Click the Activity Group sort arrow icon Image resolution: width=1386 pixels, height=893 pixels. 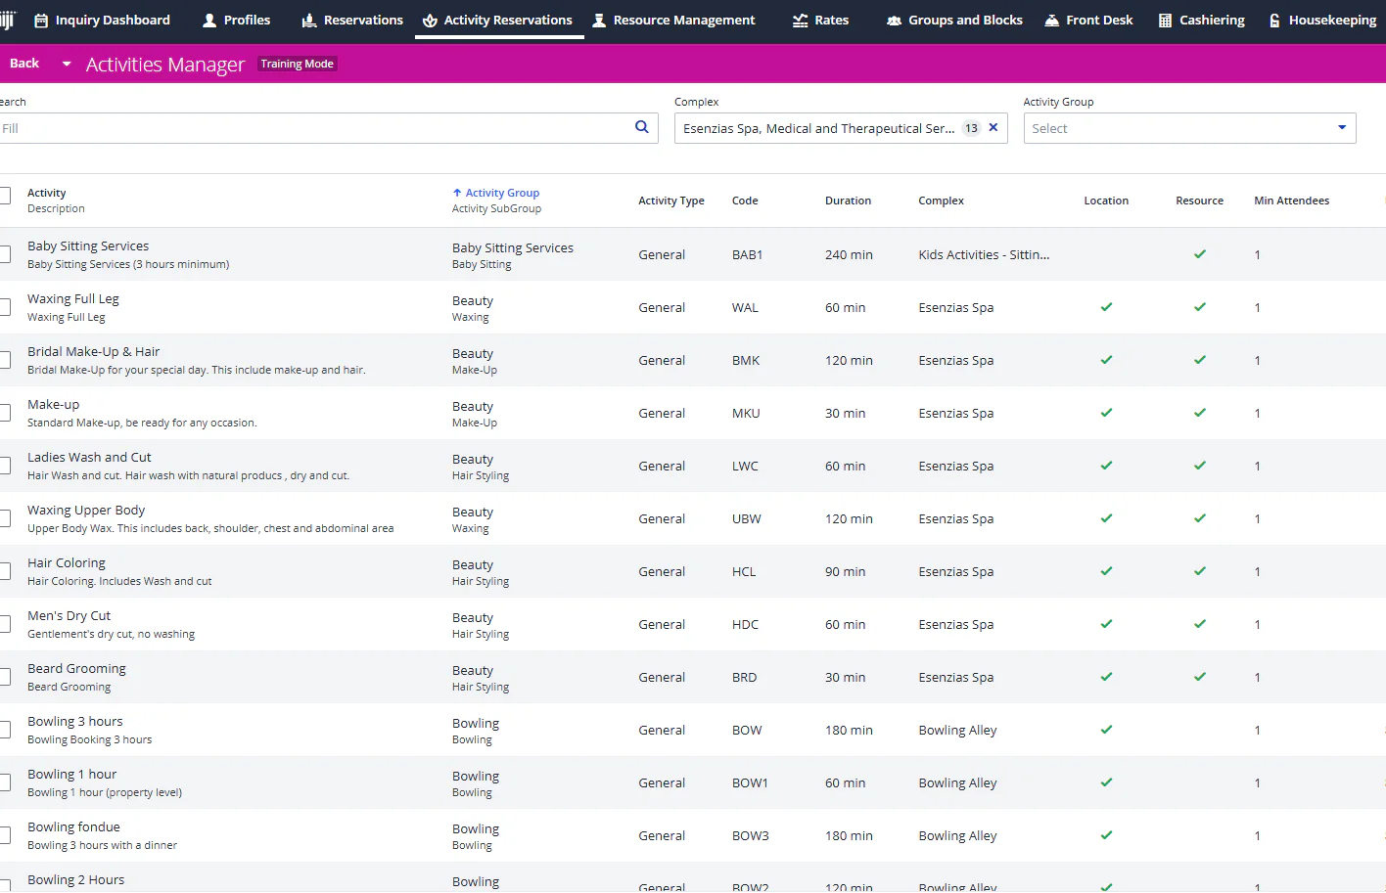coord(457,193)
